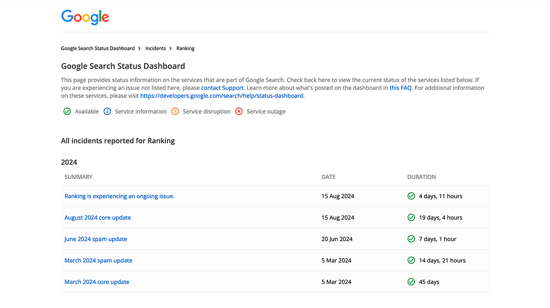Click breadcrumb chevron after Google Search Status Dashboard
Image resolution: width=550 pixels, height=308 pixels.
[x=140, y=48]
